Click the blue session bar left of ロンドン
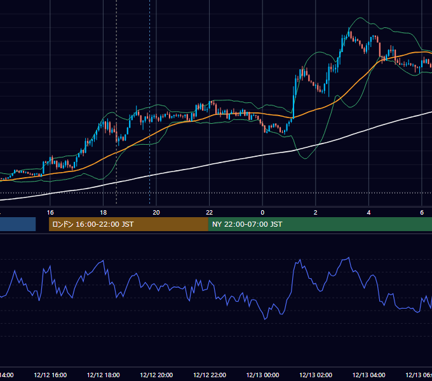432x381 pixels. [18, 224]
